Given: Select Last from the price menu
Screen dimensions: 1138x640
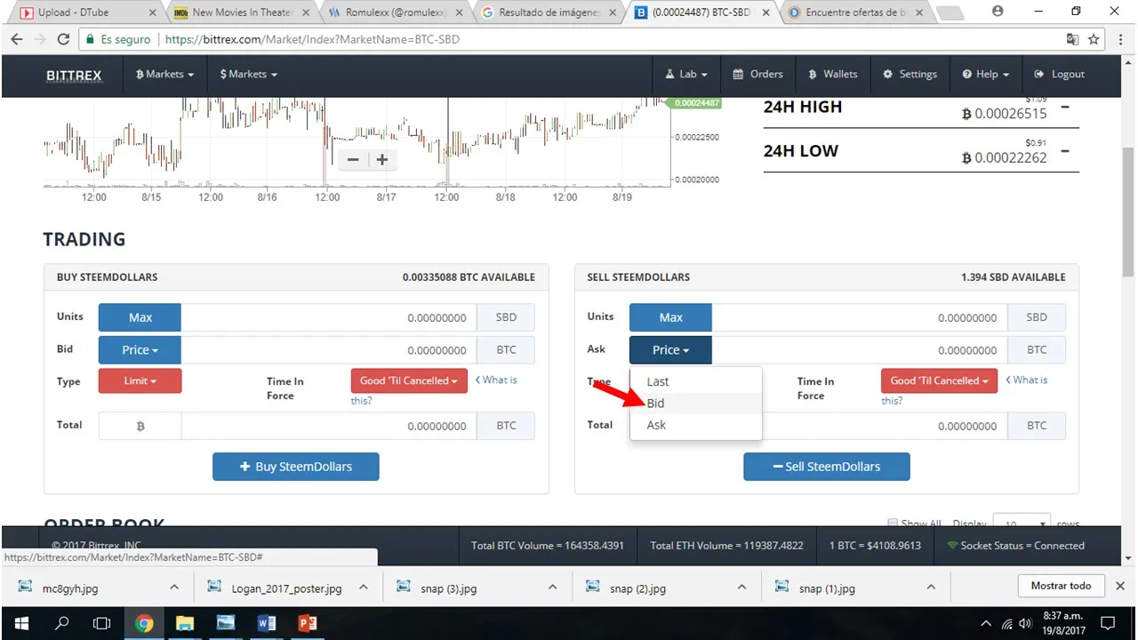Looking at the screenshot, I should click(695, 381).
